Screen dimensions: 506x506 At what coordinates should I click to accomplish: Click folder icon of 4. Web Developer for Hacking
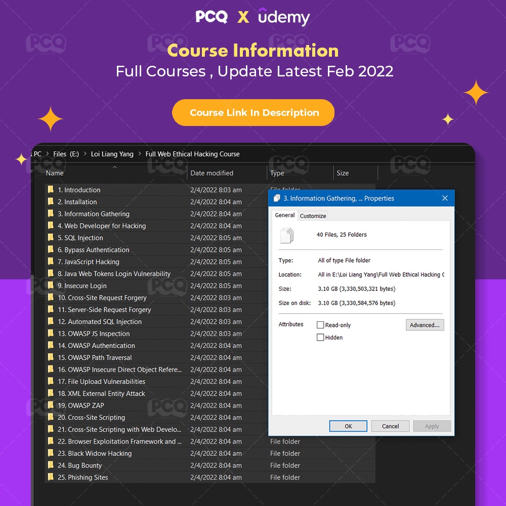tap(51, 225)
